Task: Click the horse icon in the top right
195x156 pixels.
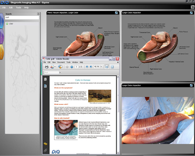Action: [x=193, y=7]
